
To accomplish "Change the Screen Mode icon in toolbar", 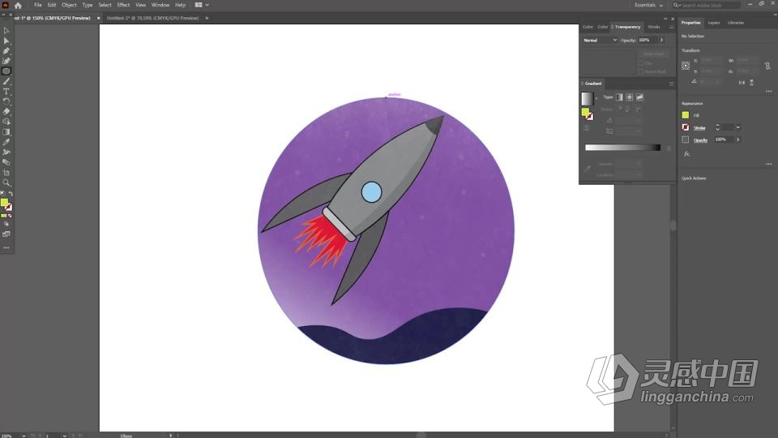I will pyautogui.click(x=6, y=234).
